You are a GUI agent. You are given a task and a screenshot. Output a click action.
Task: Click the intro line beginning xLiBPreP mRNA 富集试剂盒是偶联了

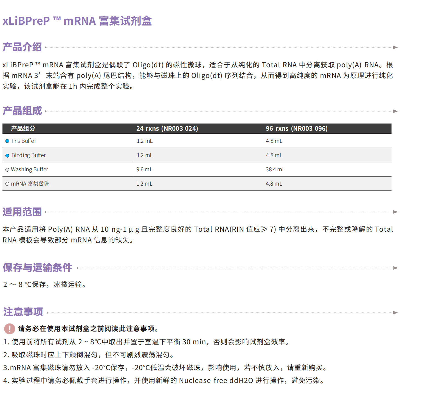click(198, 65)
